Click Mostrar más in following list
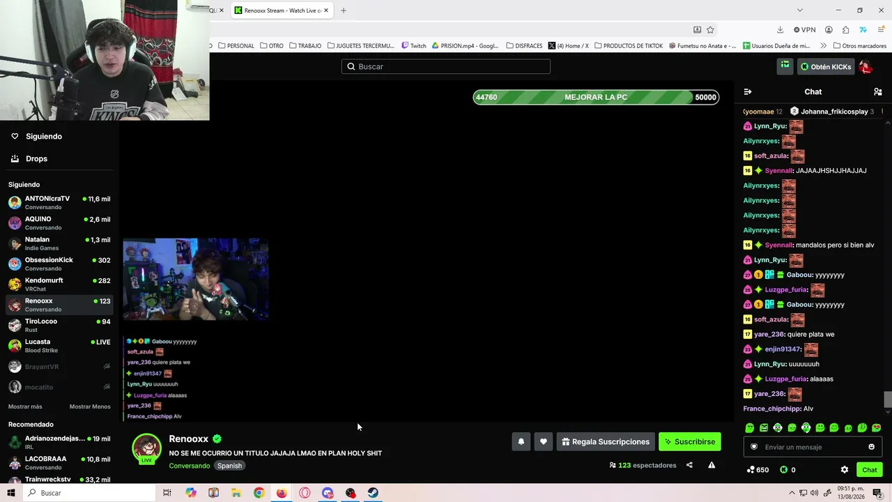The image size is (892, 502). click(x=25, y=406)
